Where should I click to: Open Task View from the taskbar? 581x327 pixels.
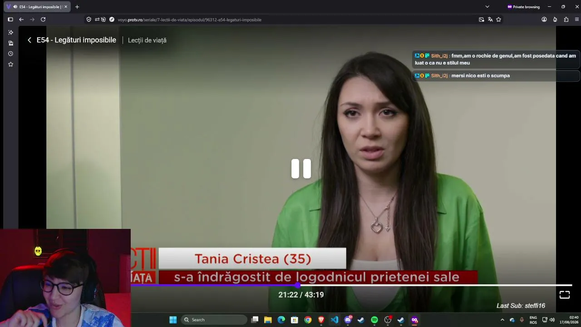click(x=255, y=320)
